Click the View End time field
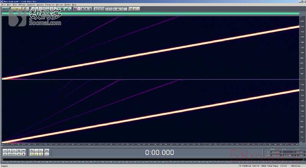This screenshot has width=306, height=168. point(288,155)
